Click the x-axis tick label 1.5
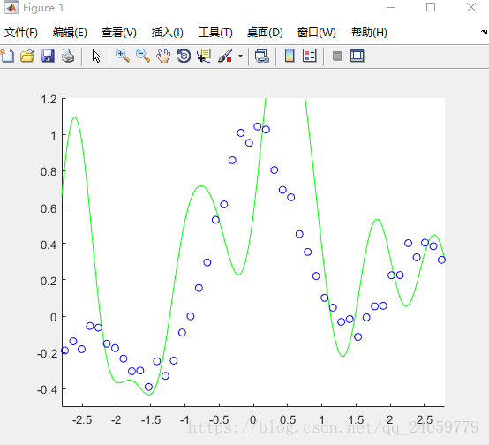Viewport: 489px width, 445px height. (356, 420)
